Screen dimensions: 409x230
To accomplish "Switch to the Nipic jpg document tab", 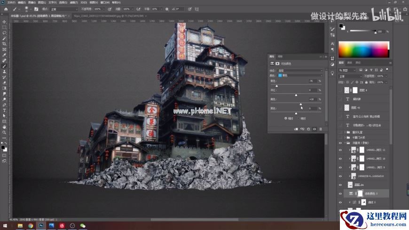I will [109, 16].
